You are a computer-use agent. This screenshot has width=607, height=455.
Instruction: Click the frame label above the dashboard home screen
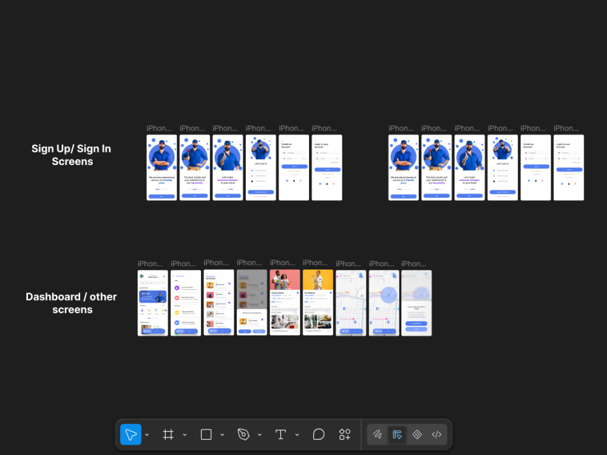click(150, 264)
